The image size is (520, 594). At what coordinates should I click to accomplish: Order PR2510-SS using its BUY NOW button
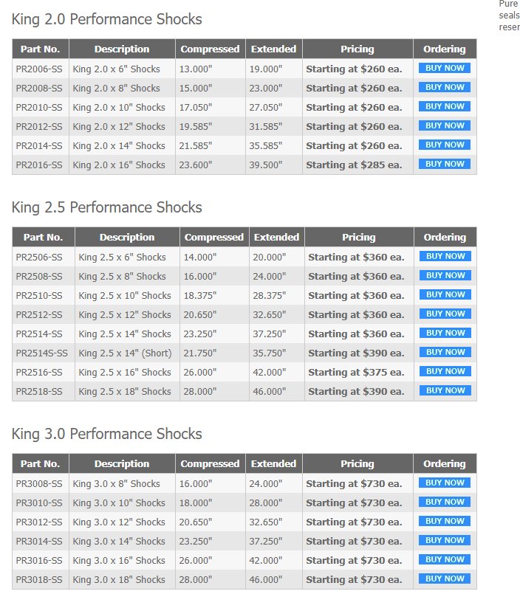[445, 294]
